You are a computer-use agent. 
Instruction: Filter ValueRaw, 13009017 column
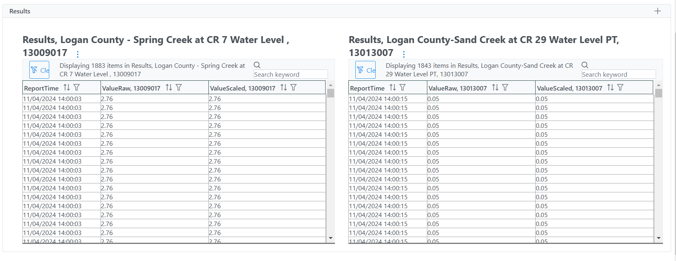click(179, 88)
